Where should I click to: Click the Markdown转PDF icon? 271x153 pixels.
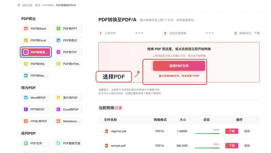coord(58,121)
